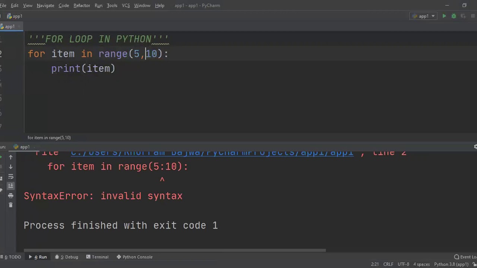Click app1 in the navigation bar breadcrumb
The width and height of the screenshot is (477, 268).
point(15,16)
